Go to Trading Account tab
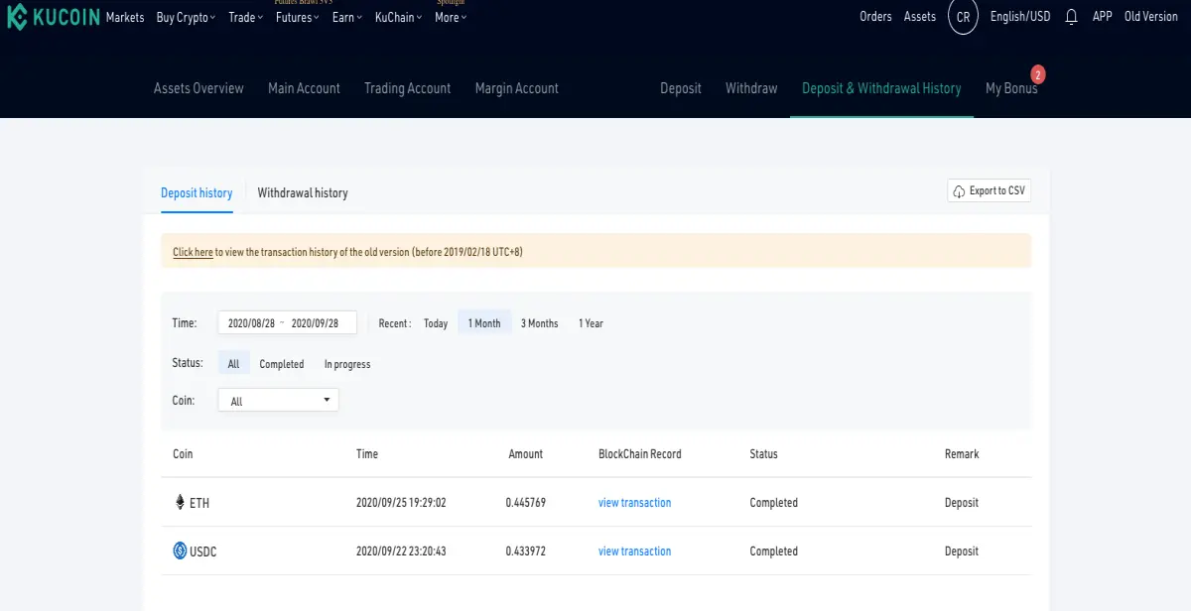 (407, 88)
